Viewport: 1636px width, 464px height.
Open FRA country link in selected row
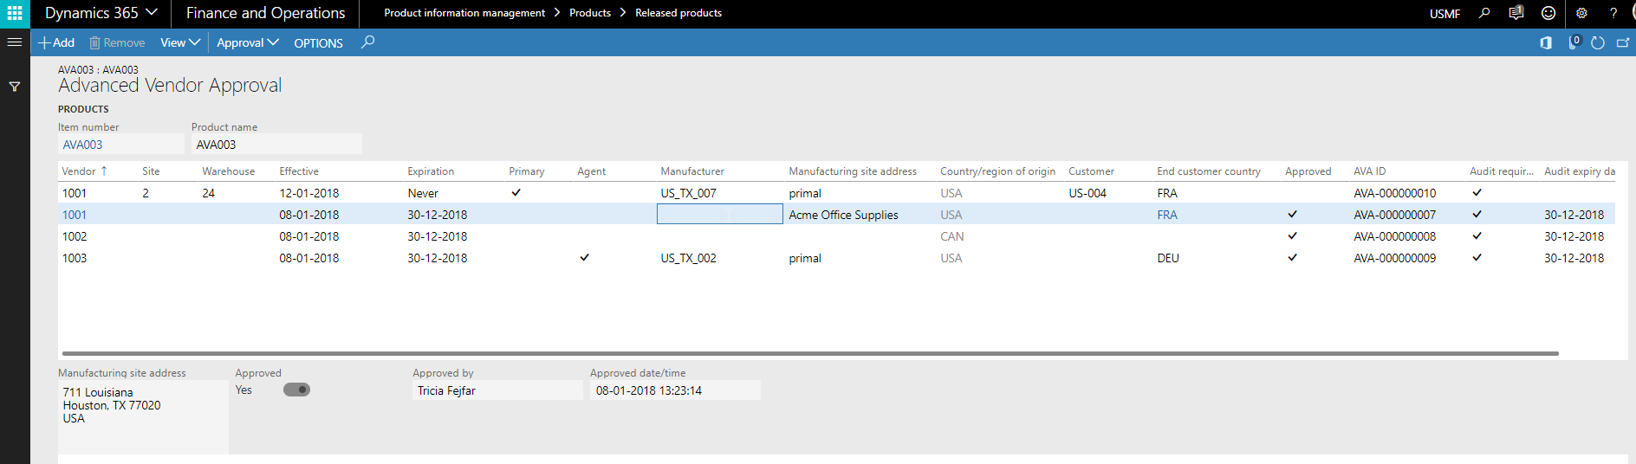[x=1167, y=215]
